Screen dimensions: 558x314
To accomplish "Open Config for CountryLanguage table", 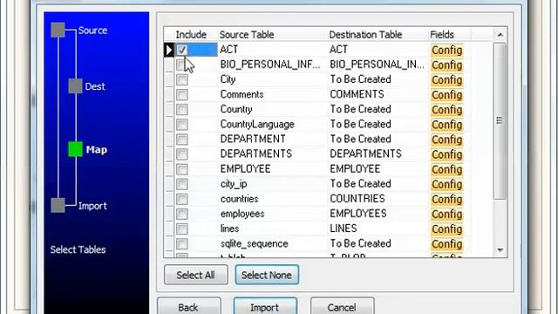I will [447, 125].
